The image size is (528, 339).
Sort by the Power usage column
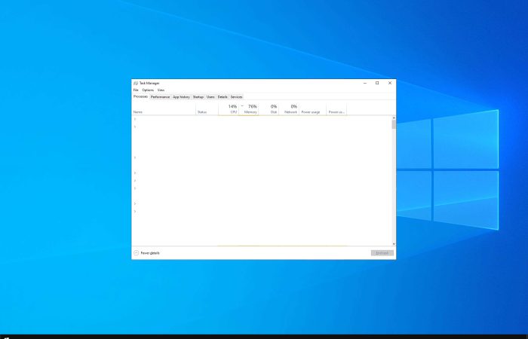(312, 109)
